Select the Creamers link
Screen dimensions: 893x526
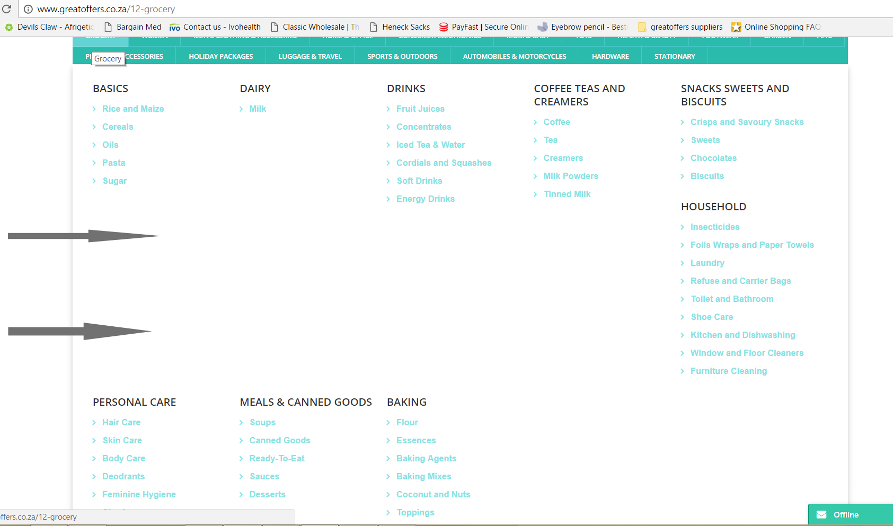coord(563,158)
